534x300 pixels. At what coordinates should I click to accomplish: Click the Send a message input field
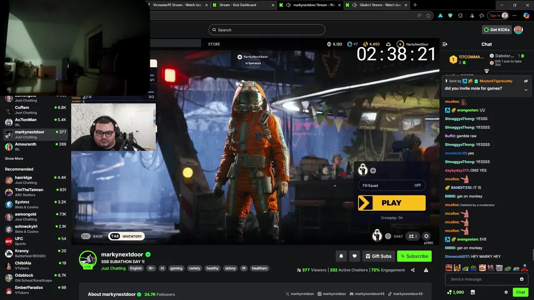(482, 279)
